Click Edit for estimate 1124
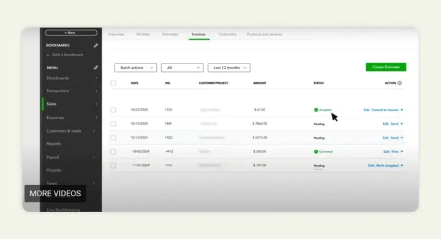Image resolution: width=441 pixels, height=239 pixels. pyautogui.click(x=366, y=110)
